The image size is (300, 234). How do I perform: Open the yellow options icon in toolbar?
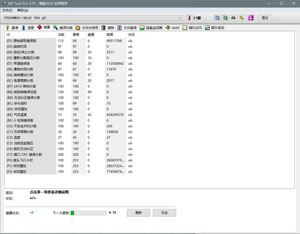tap(242, 18)
